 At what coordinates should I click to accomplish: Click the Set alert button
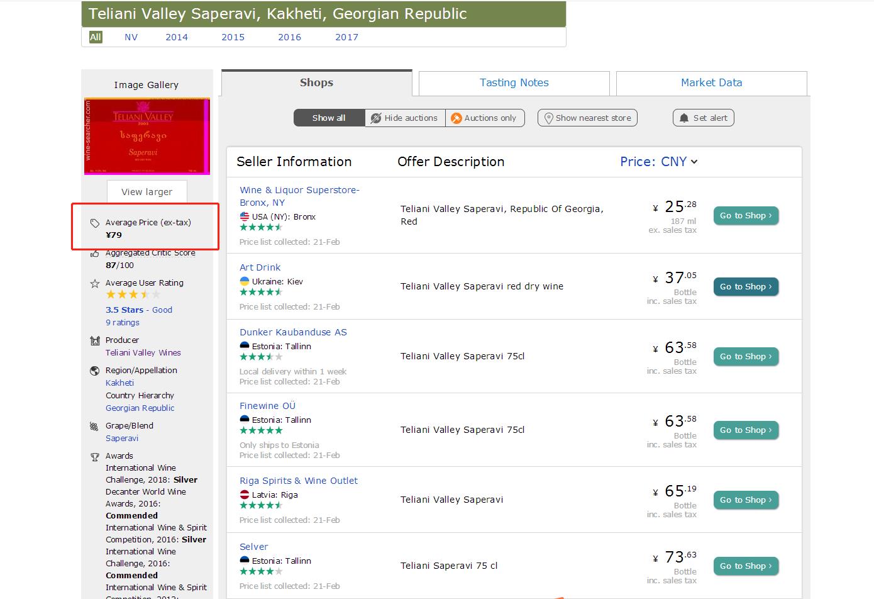(x=704, y=118)
